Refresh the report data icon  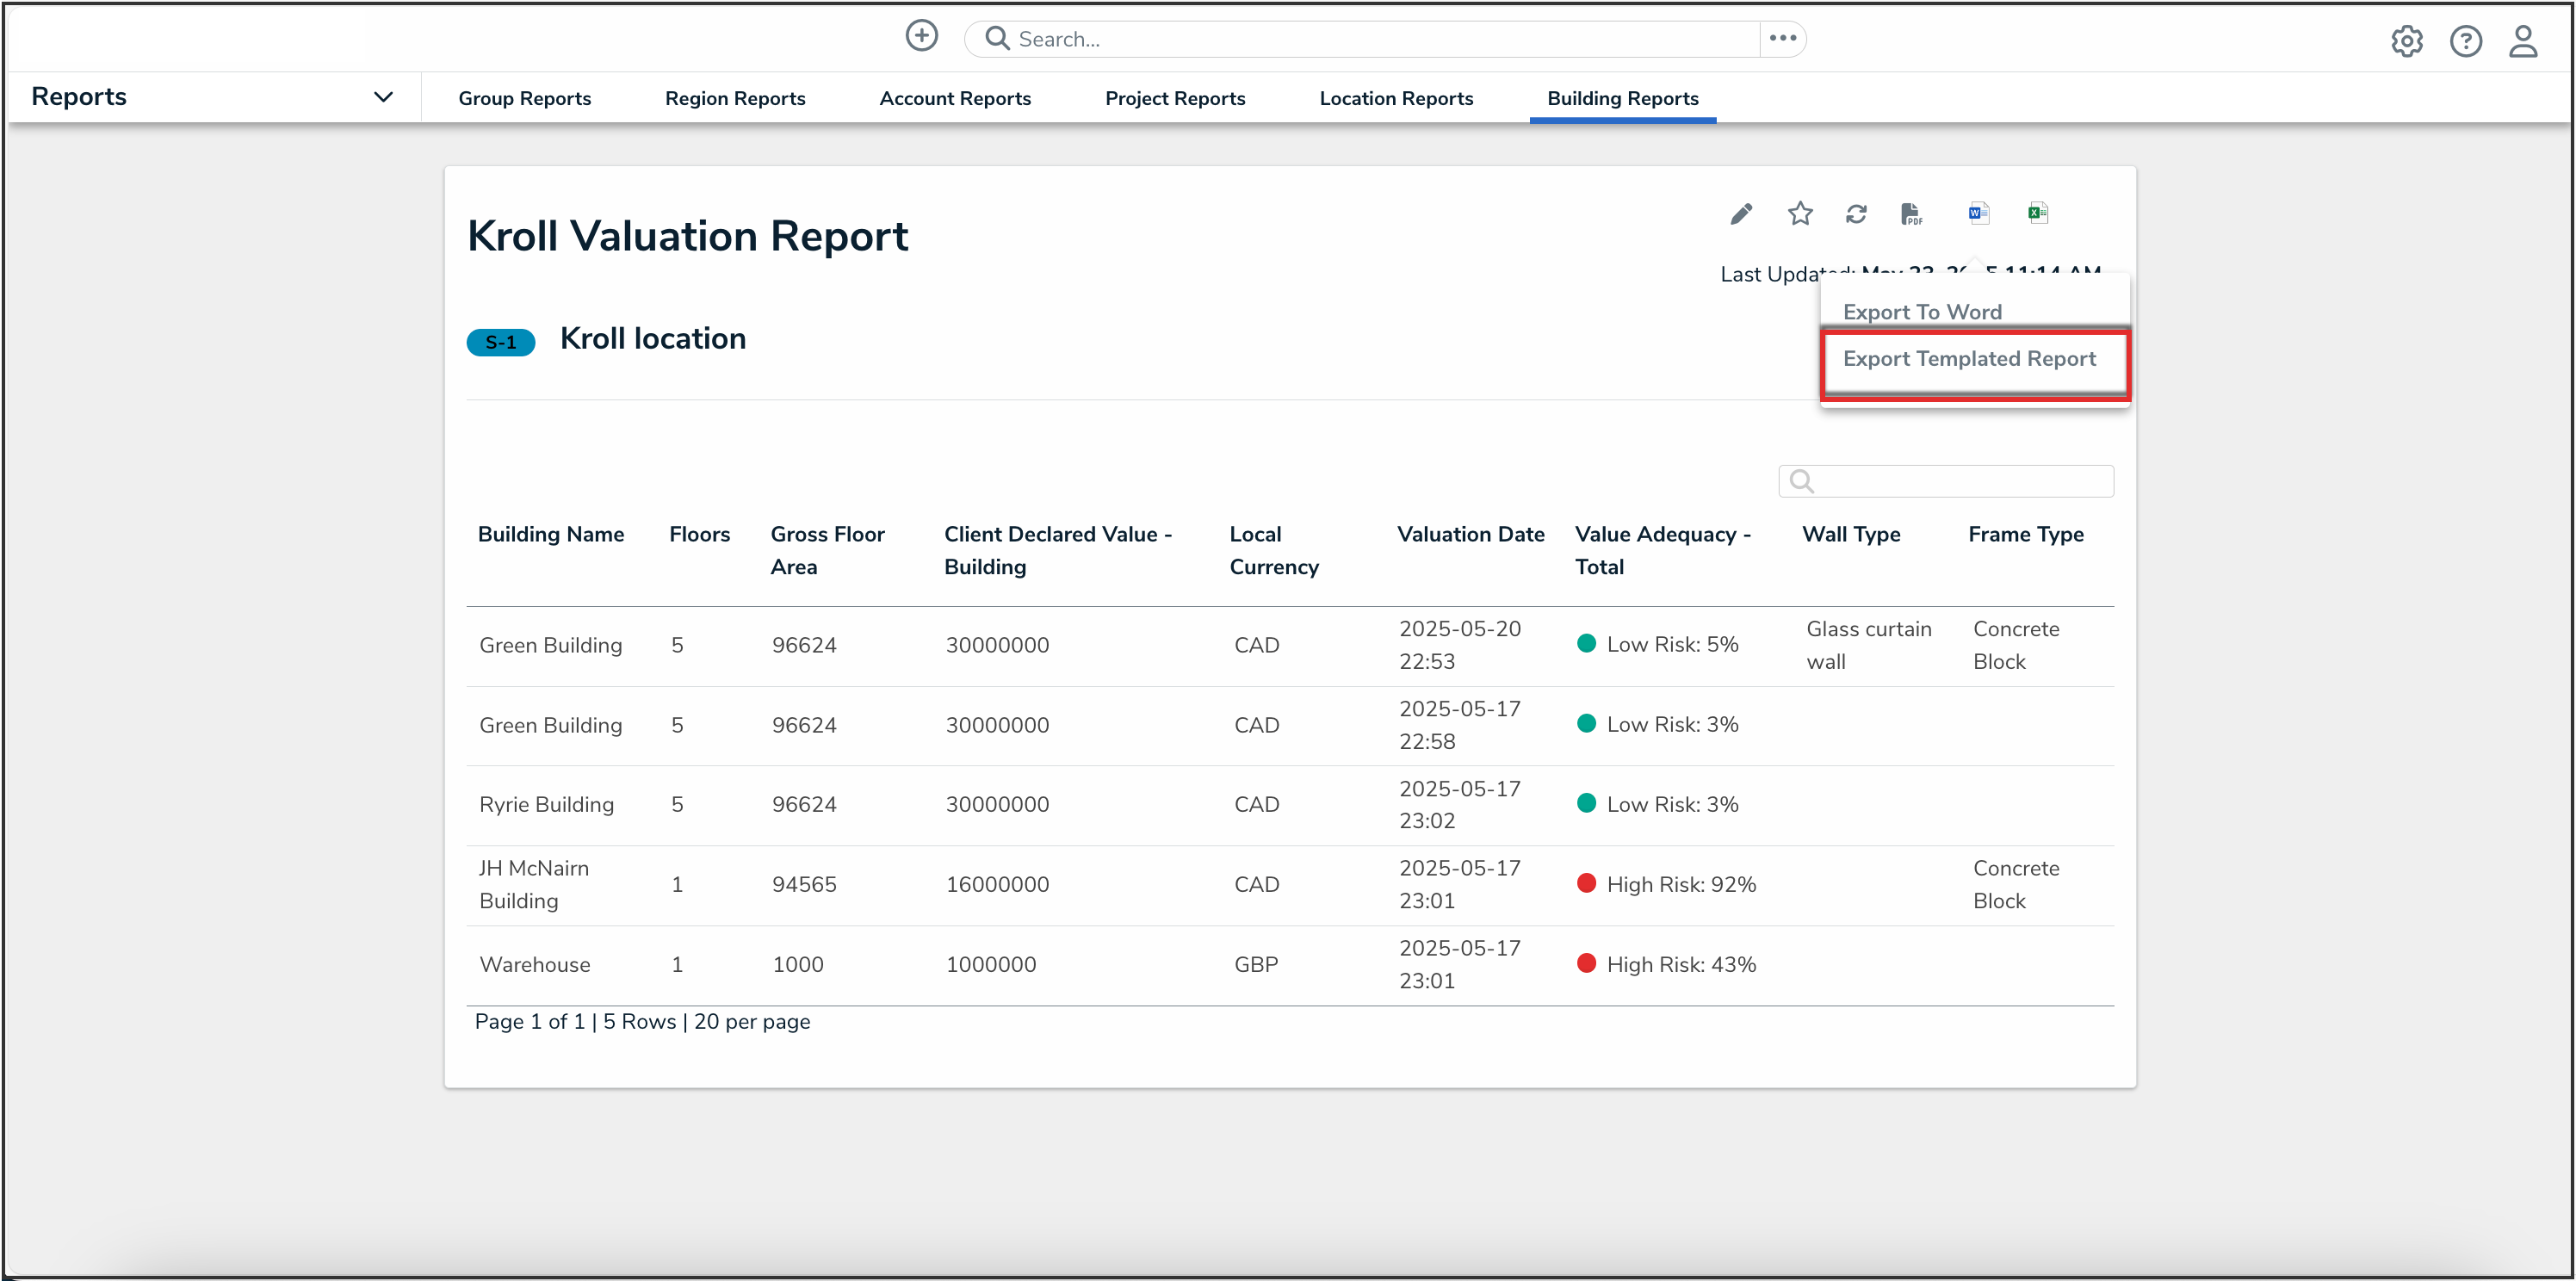click(x=1856, y=214)
